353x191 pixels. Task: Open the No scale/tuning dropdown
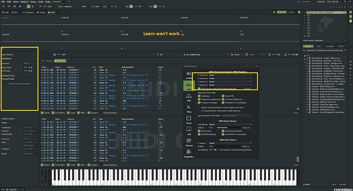[x=206, y=54]
